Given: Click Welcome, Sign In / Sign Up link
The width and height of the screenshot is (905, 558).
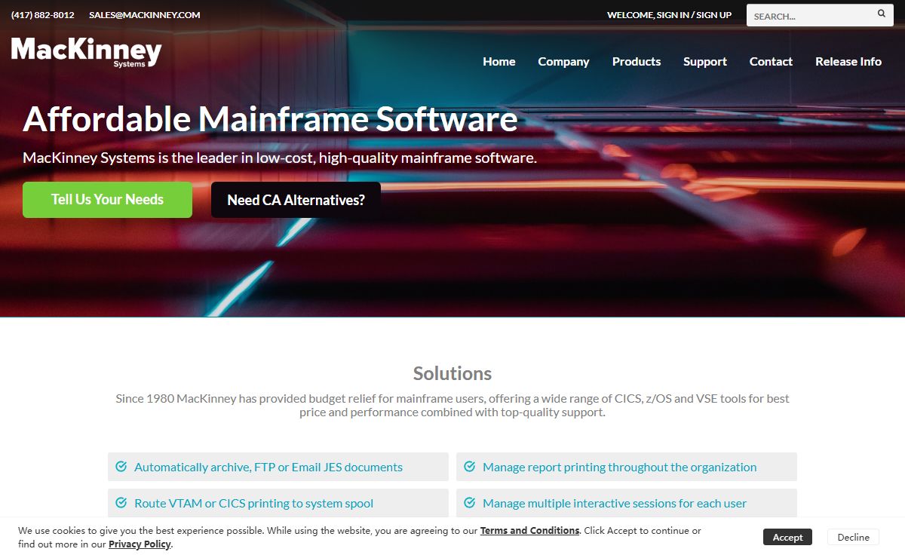Looking at the screenshot, I should click(669, 15).
